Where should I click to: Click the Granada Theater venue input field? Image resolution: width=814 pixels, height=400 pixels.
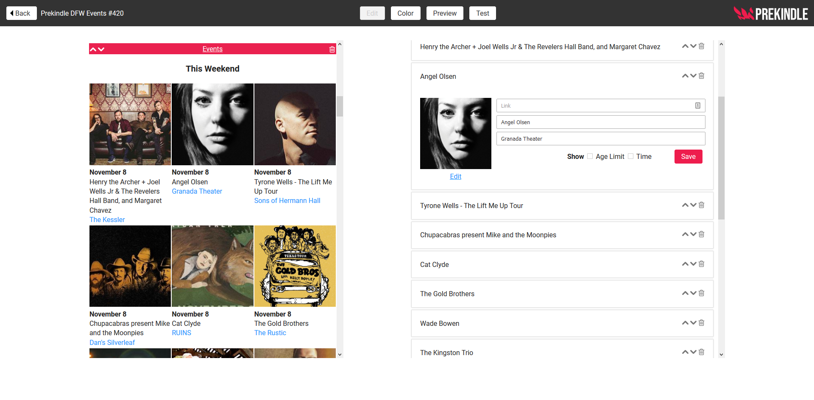pyautogui.click(x=601, y=139)
